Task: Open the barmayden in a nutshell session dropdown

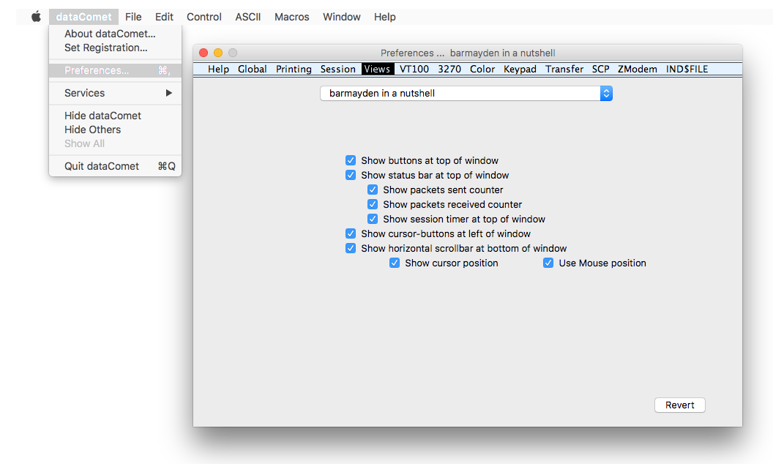Action: click(x=466, y=93)
